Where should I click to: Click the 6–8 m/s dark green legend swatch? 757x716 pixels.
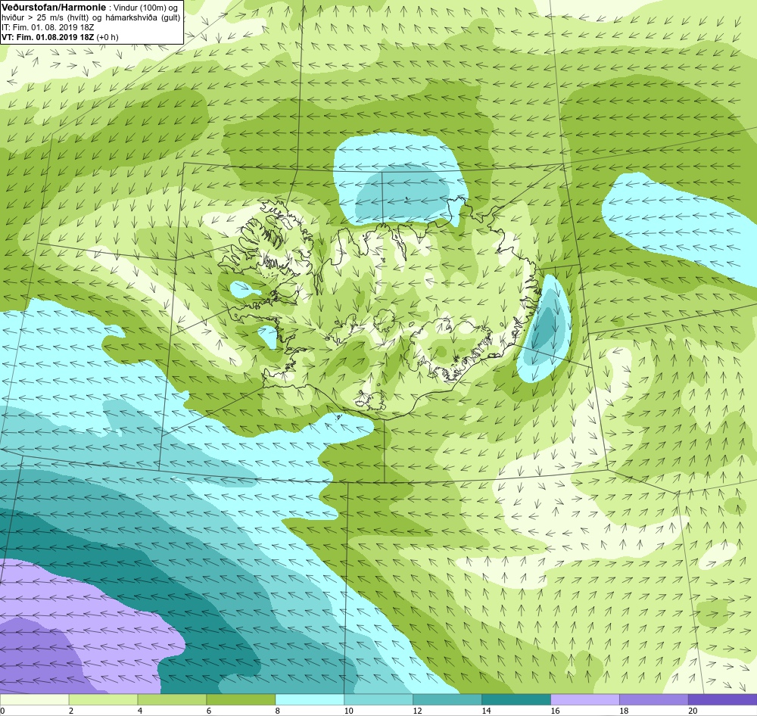pos(241,699)
